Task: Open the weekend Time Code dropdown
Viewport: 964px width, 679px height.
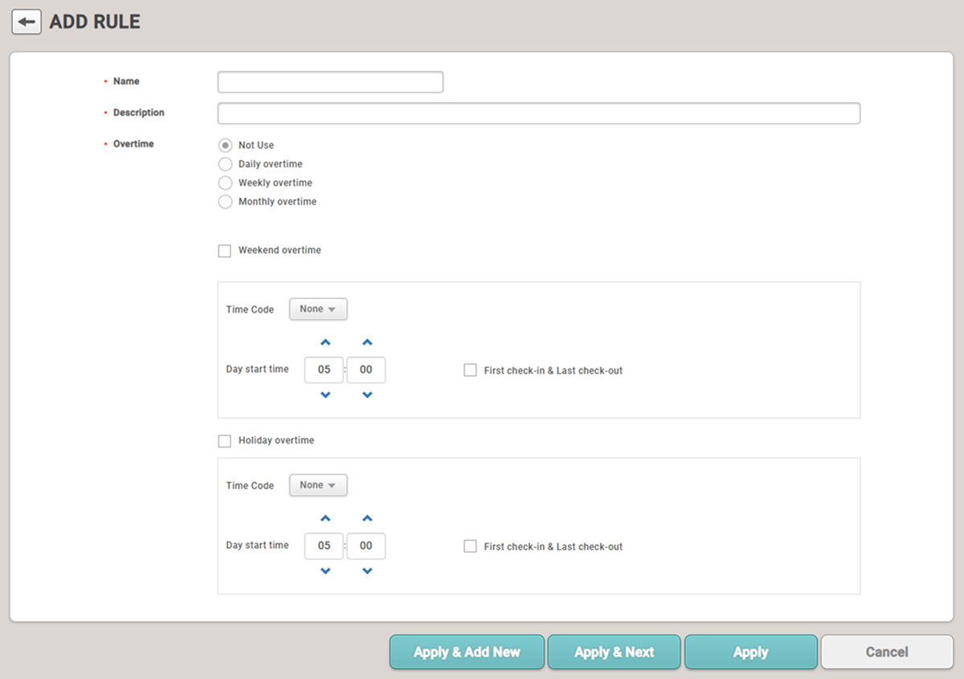Action: point(318,309)
